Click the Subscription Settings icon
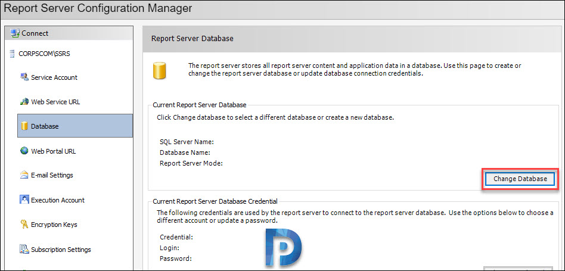 tap(24, 249)
